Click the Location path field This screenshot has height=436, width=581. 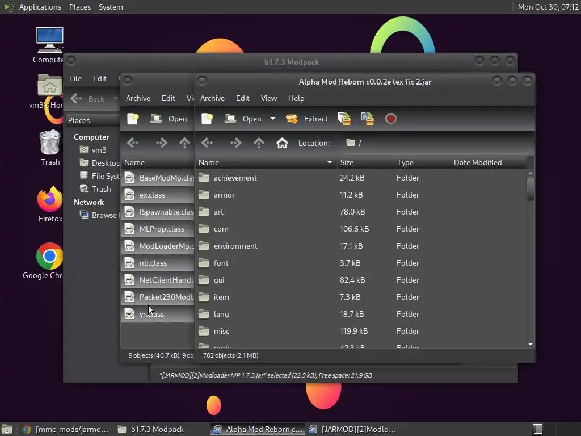click(437, 142)
